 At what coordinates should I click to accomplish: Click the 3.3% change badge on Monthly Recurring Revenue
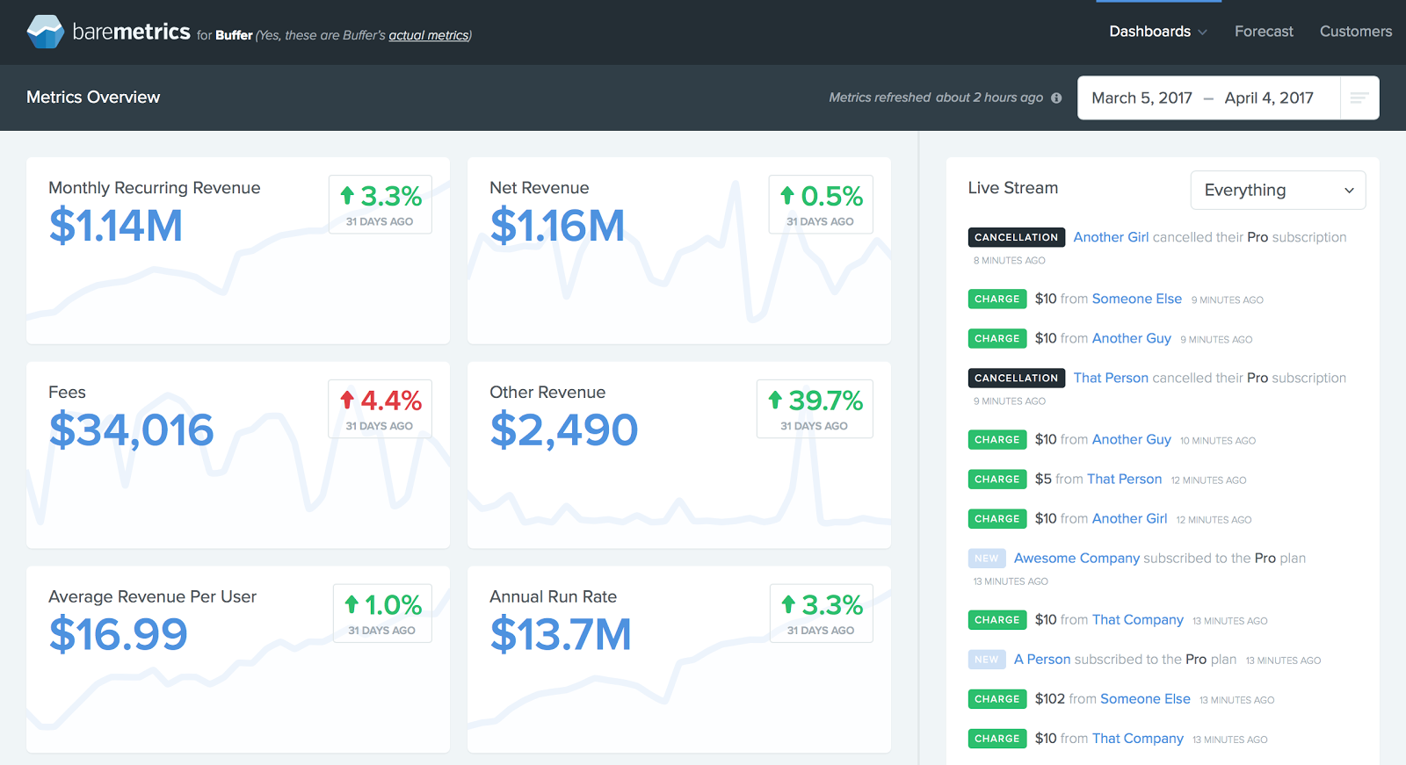(380, 205)
